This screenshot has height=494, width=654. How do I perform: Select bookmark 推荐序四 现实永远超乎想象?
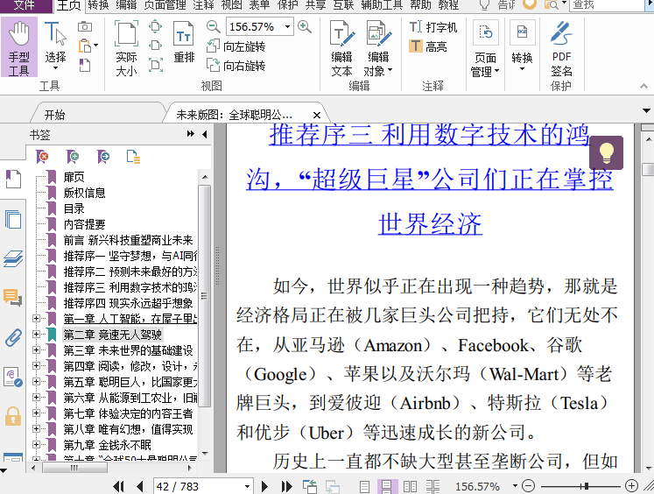[x=128, y=303]
